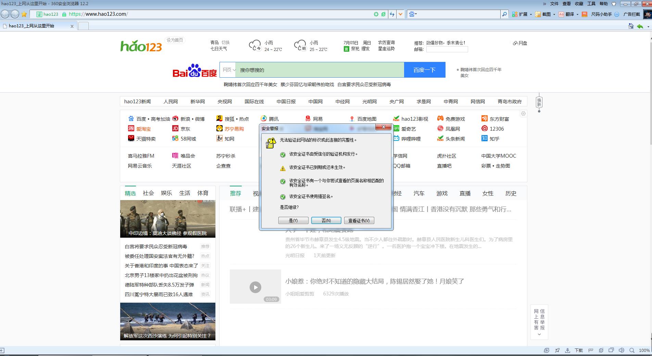Click the yellow favorites star icon
This screenshot has height=356, width=652.
pyautogui.click(x=24, y=14)
